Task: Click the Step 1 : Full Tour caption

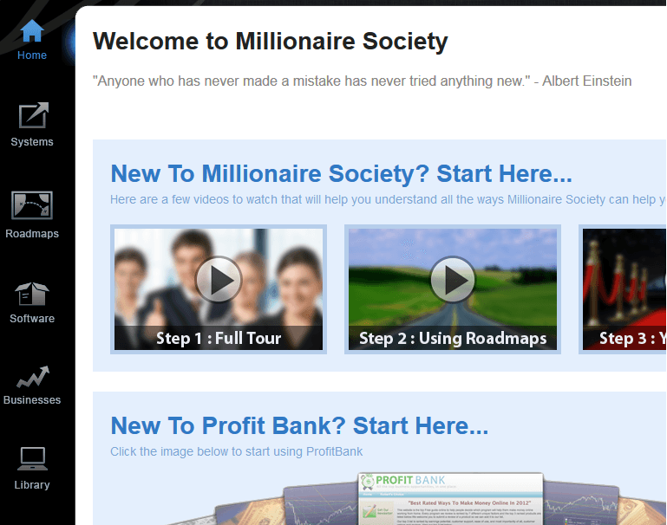Action: pyautogui.click(x=219, y=339)
